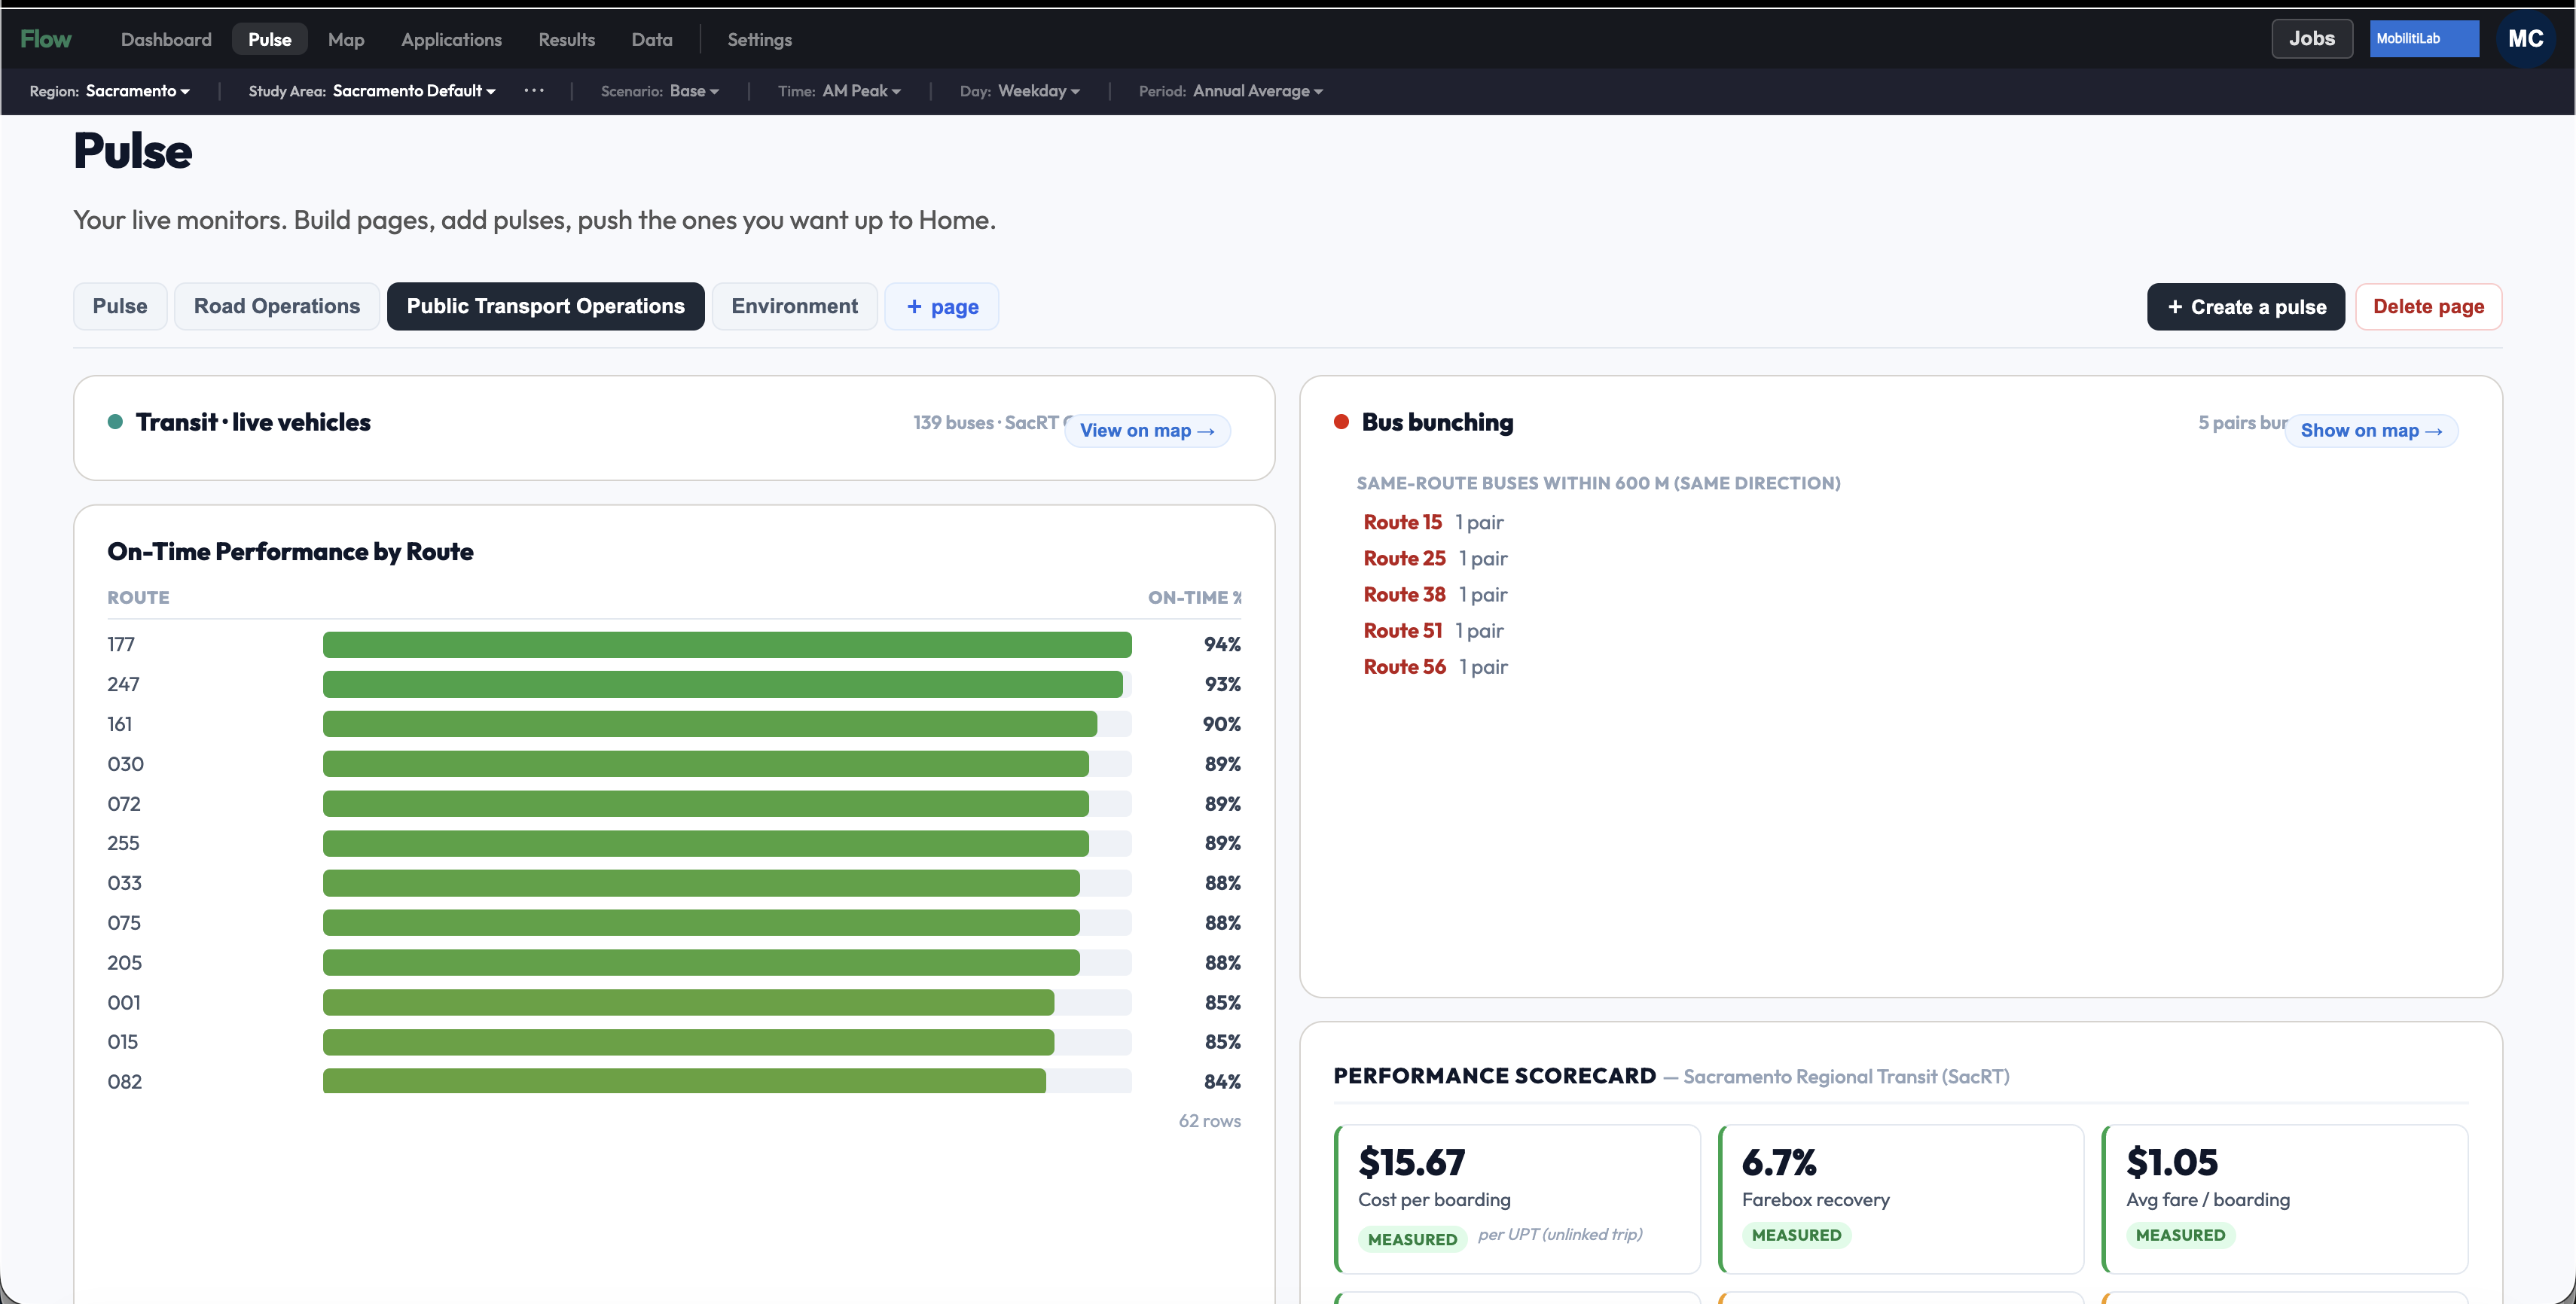The width and height of the screenshot is (2576, 1304).
Task: Open Data in the top navigation
Action: 652,39
